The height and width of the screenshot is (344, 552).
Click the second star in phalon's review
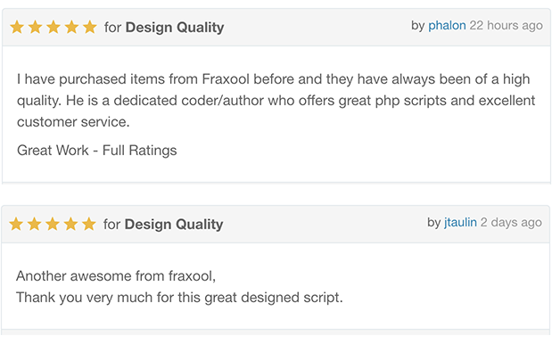click(x=35, y=27)
